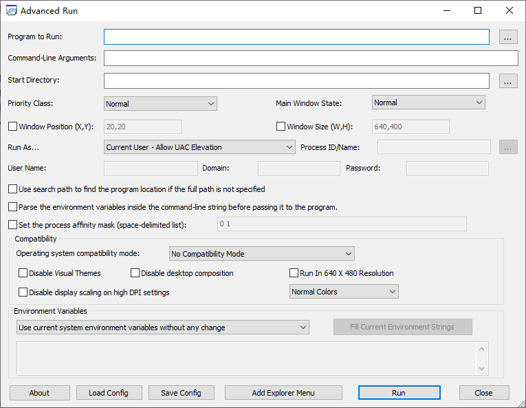
Task: Enable process affinity mask checkbox
Action: (x=12, y=225)
